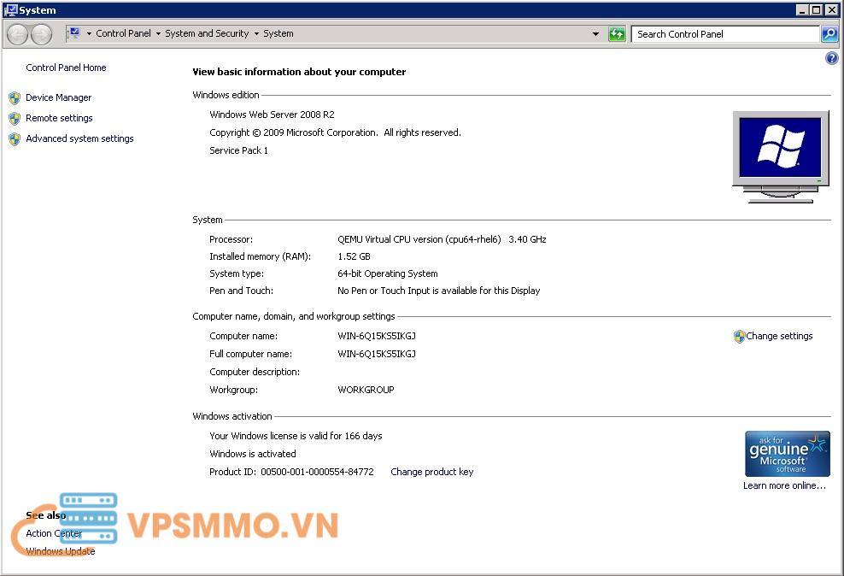This screenshot has width=844, height=576.
Task: Go to System and Security breadcrumb
Action: (207, 34)
